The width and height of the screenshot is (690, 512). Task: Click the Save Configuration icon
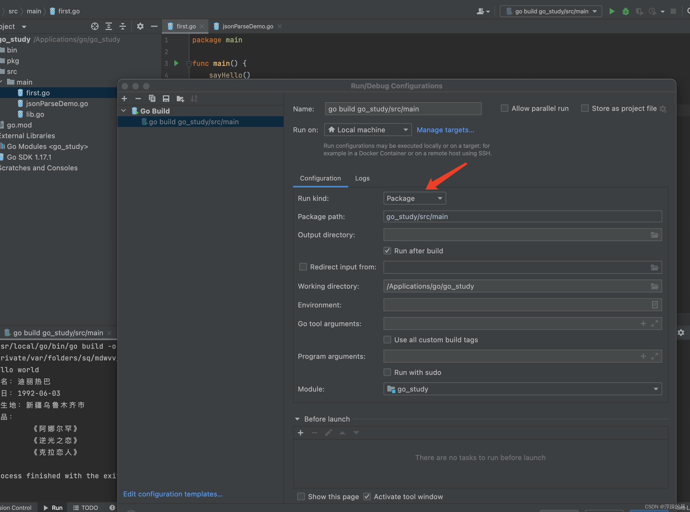click(166, 99)
